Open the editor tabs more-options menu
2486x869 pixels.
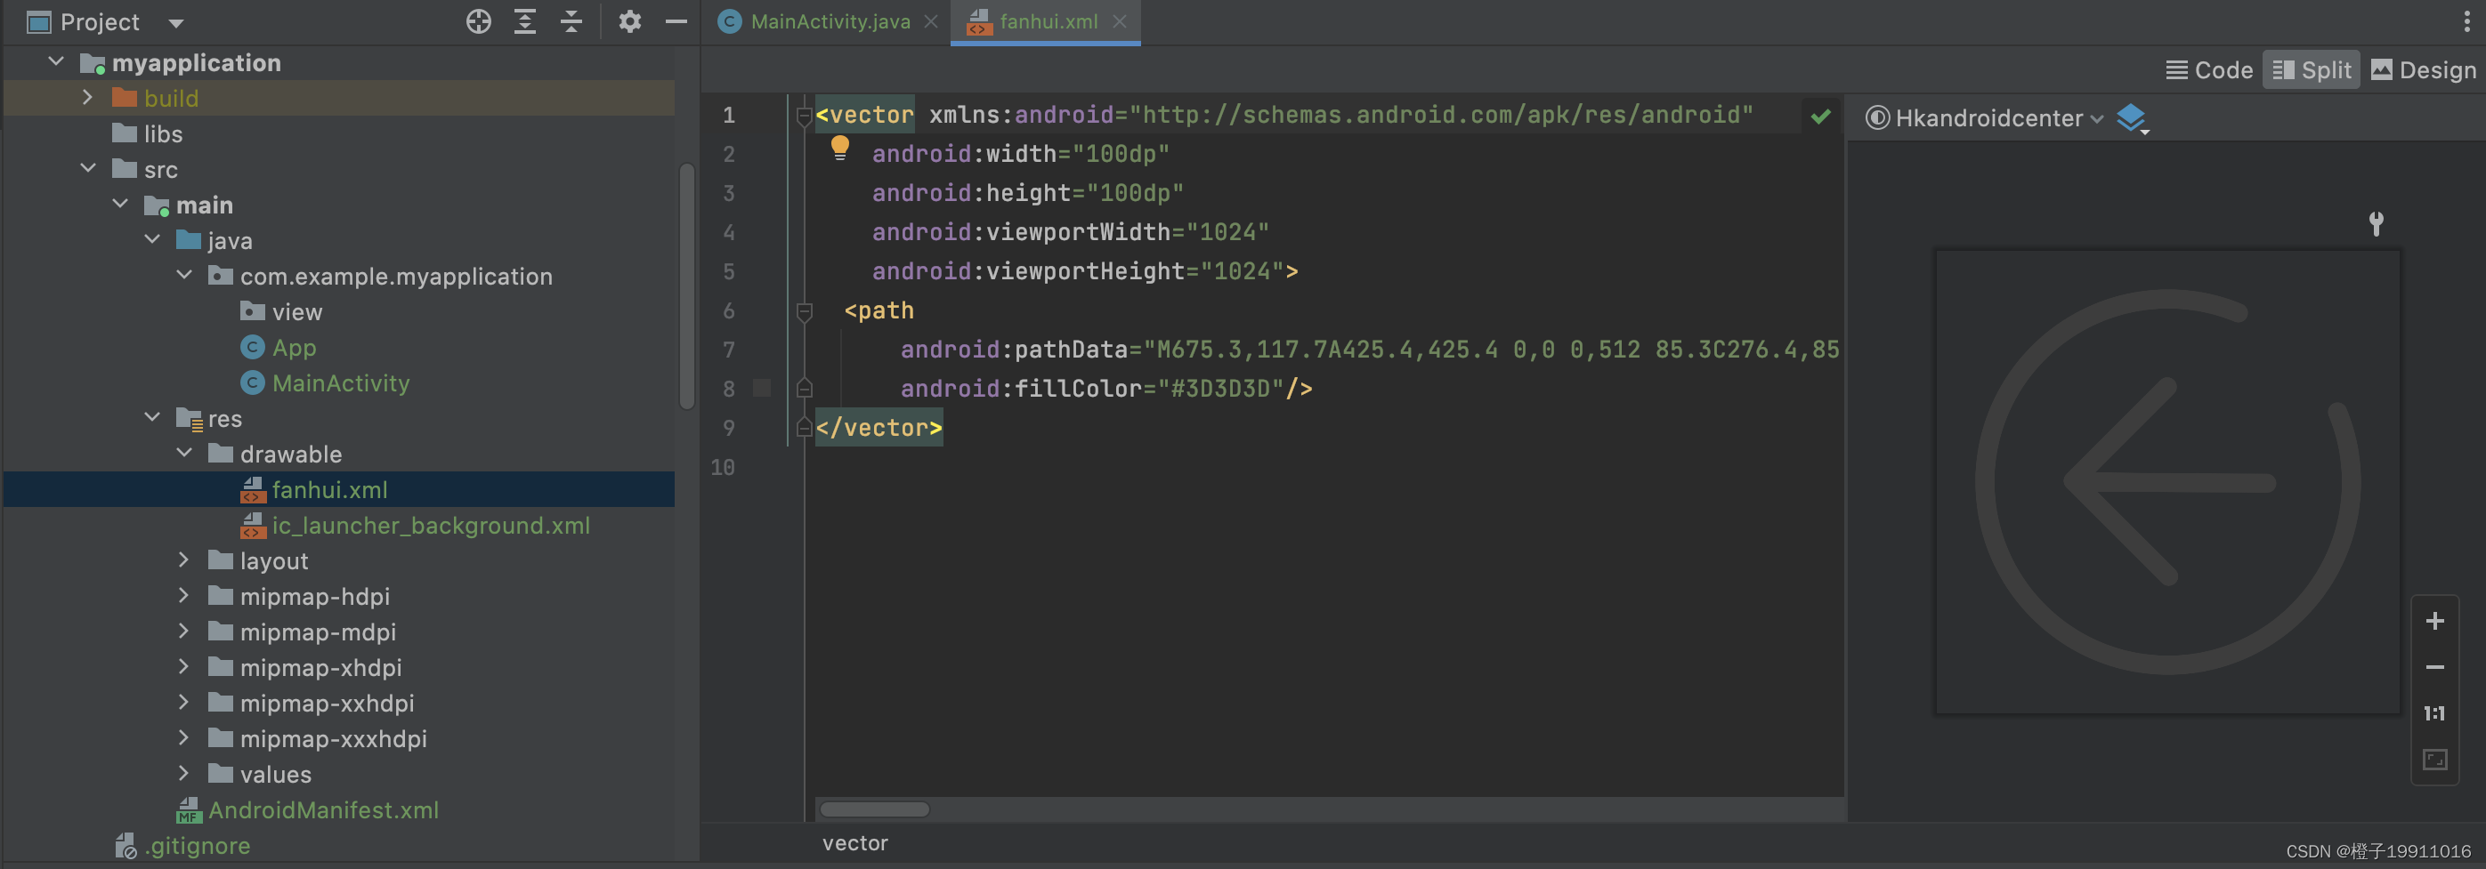2466,21
